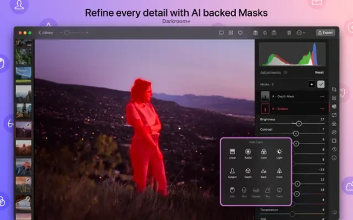Click the flag icon in the toolbar
Screen dimensions: 353x220
tap(221, 33)
